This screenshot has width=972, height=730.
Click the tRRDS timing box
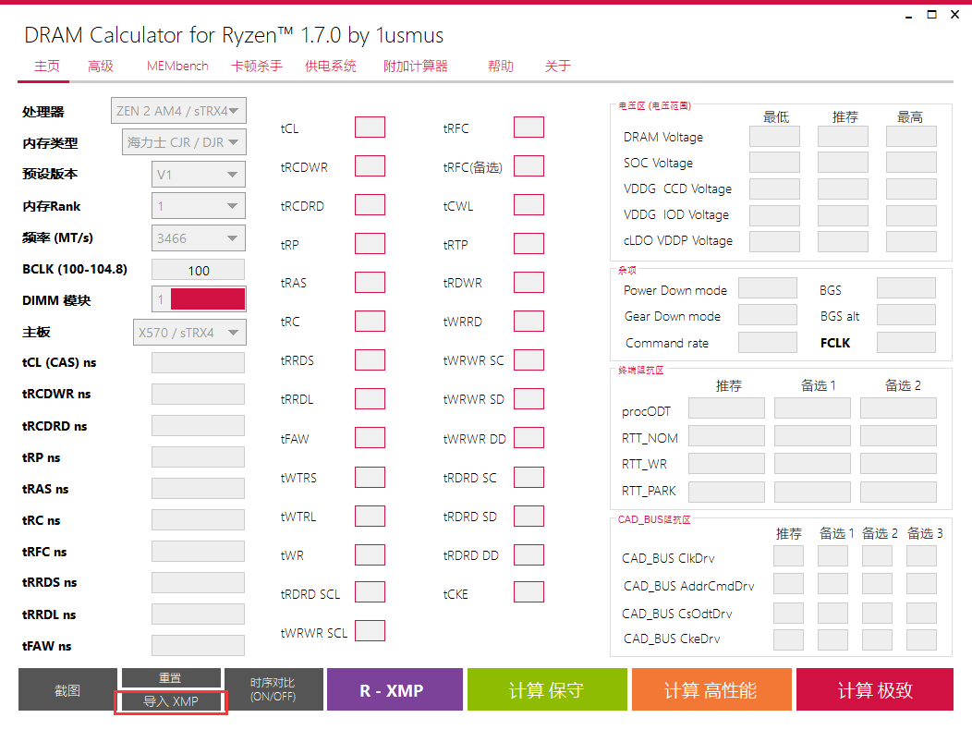371,359
